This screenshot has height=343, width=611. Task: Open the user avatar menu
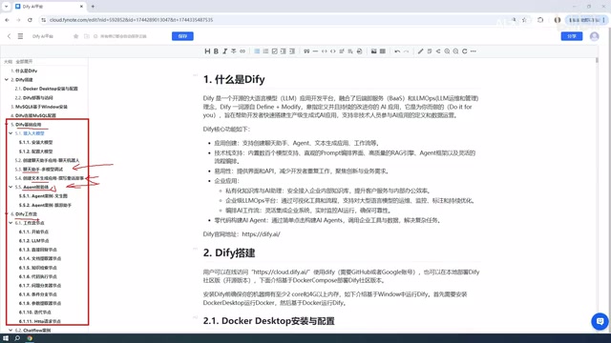[x=594, y=36]
